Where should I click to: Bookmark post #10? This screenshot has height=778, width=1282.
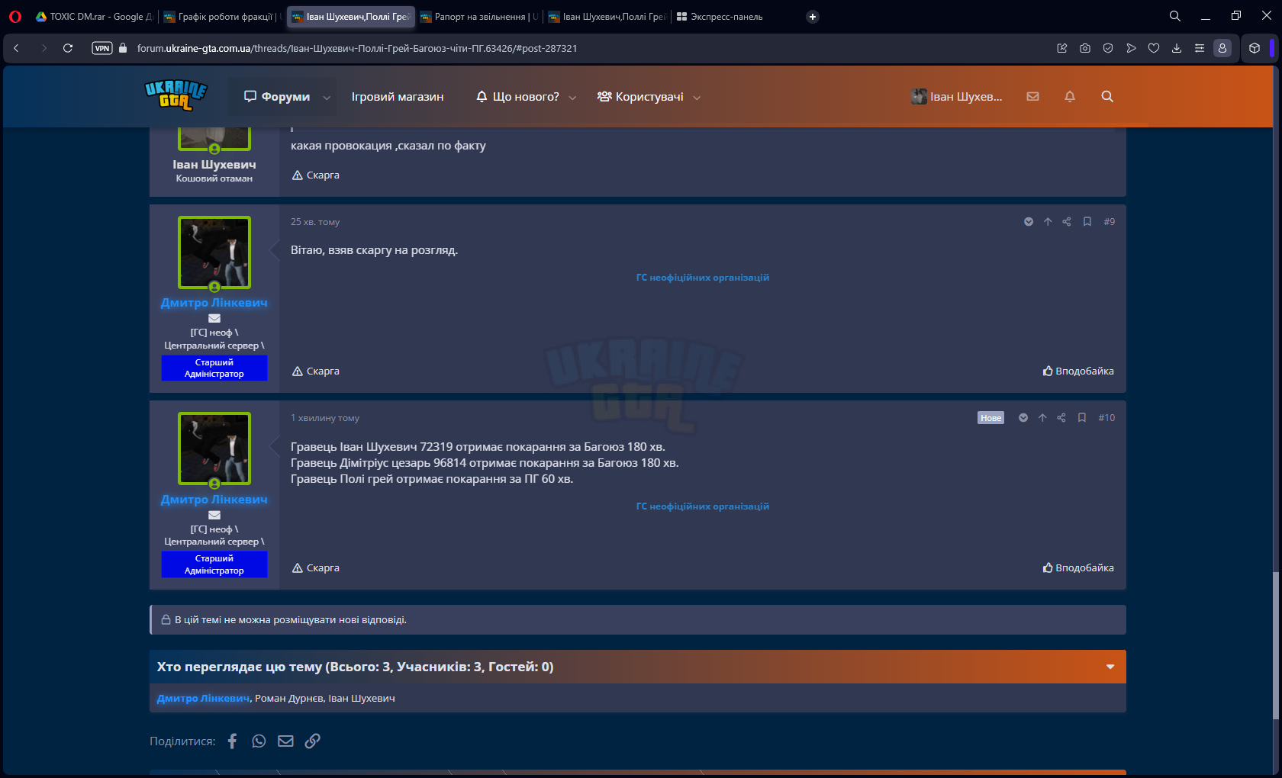[x=1082, y=418]
